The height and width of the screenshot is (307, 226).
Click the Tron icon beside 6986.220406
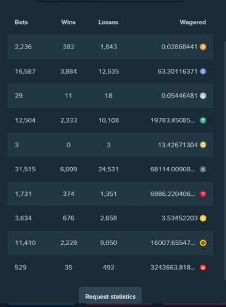tap(203, 194)
